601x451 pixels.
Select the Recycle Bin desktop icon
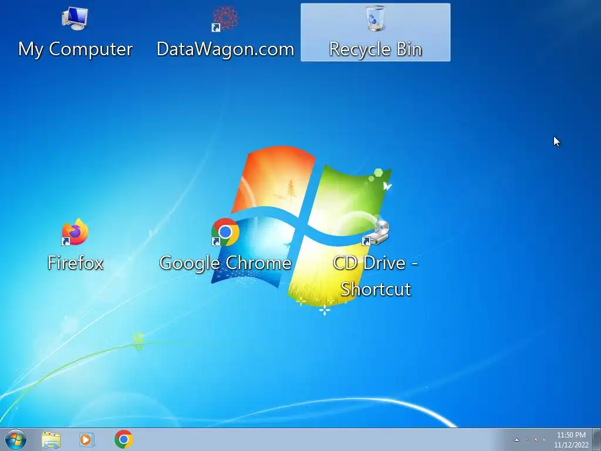pos(375,32)
